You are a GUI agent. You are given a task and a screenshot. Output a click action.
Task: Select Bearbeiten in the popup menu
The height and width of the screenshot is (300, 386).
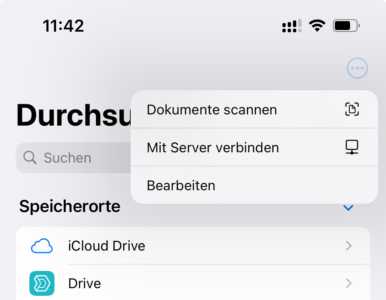point(254,185)
